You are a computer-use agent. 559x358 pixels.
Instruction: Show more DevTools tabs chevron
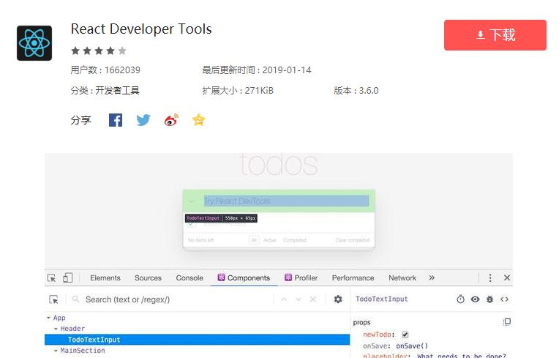(x=432, y=277)
